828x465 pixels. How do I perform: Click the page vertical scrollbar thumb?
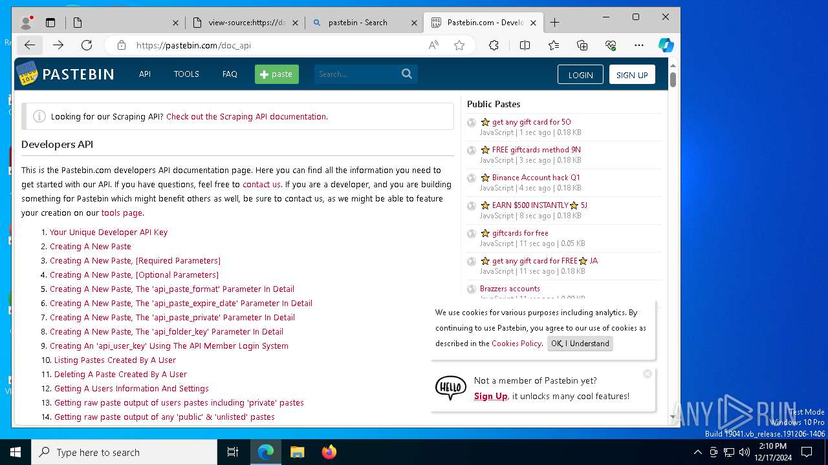coord(673,79)
